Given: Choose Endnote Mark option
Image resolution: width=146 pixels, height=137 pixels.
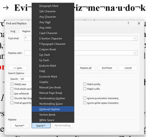Looking at the screenshot, I should tap(53, 66).
